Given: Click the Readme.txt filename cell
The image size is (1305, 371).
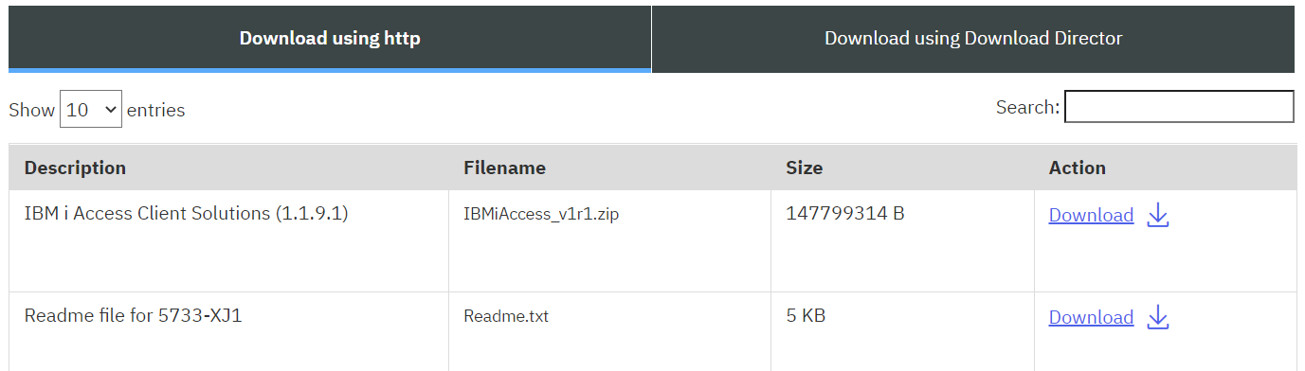Looking at the screenshot, I should coord(506,316).
